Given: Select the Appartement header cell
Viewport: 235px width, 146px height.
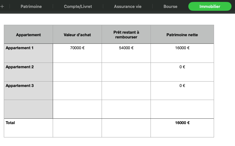Looking at the screenshot, I should [29, 35].
